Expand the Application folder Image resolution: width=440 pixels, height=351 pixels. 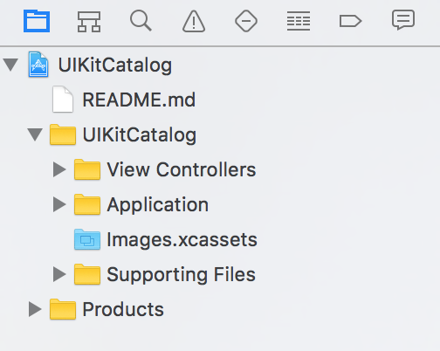coord(59,204)
